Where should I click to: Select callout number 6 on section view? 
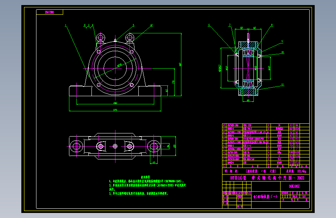tap(209, 25)
